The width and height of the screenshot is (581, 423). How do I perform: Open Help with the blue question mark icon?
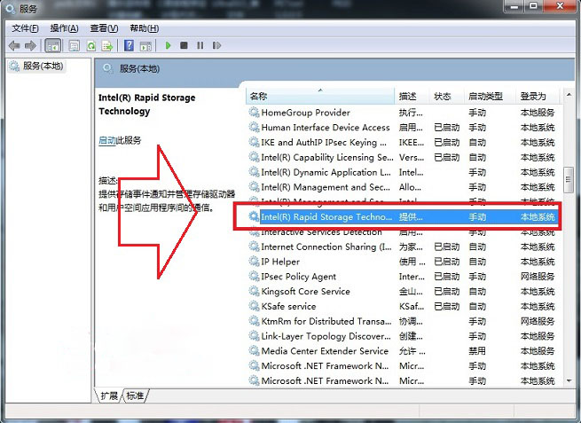click(129, 45)
